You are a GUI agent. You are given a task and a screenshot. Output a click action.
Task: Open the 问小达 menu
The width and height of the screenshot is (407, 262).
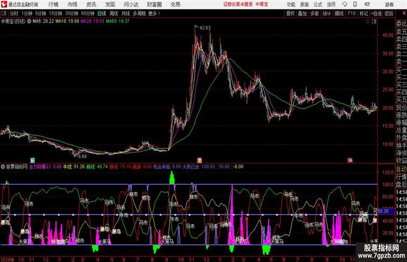[131, 4]
